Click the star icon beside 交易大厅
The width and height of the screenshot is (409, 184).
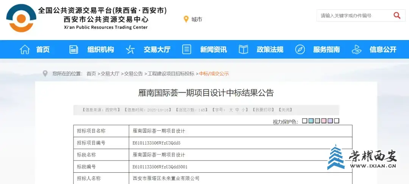click(130, 49)
